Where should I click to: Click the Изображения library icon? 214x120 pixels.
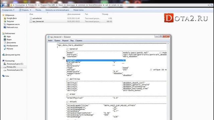(5, 46)
